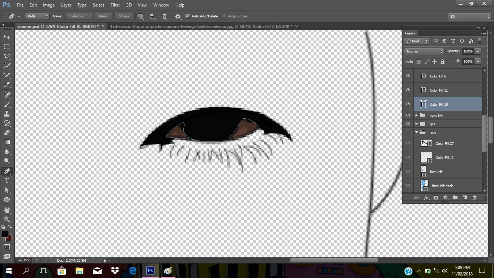Select the Blur tool

(7, 152)
